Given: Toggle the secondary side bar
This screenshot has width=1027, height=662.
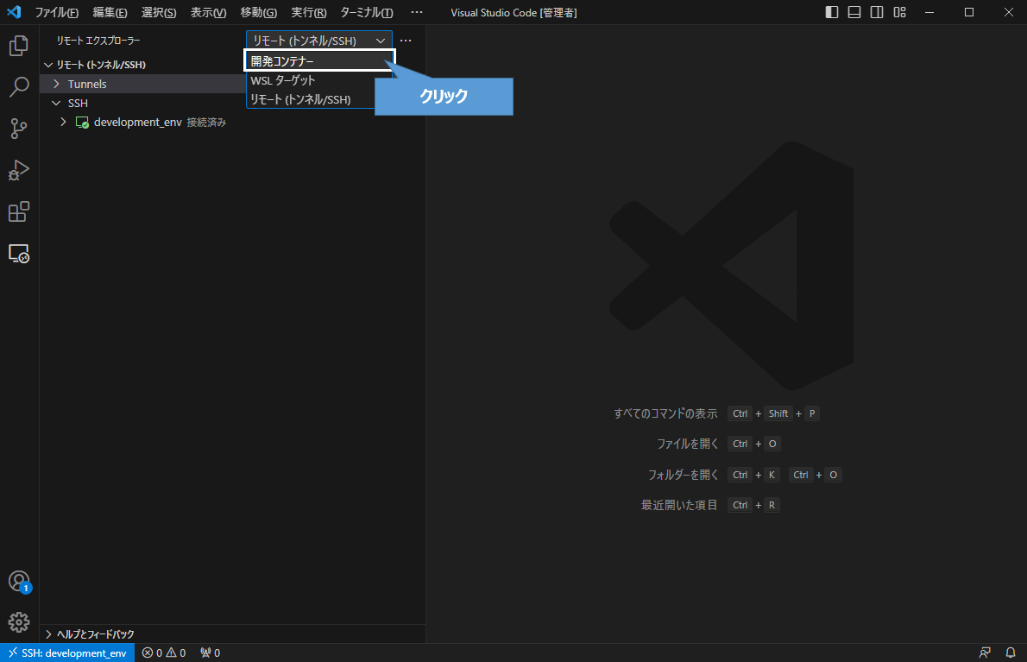Looking at the screenshot, I should pos(876,12).
